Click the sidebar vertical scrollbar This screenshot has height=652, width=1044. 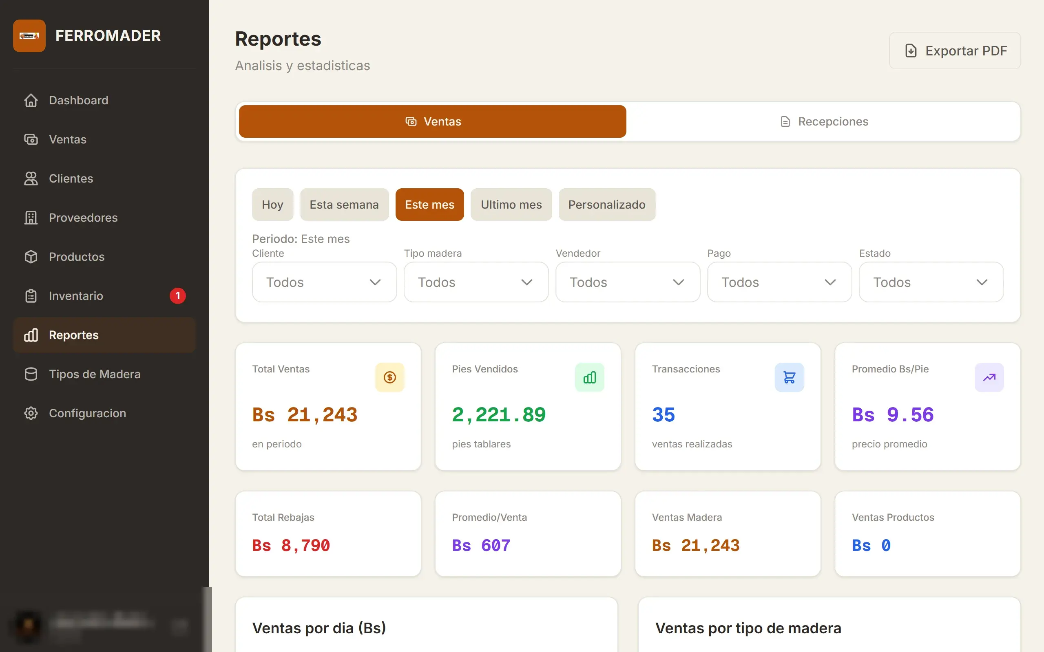click(207, 619)
